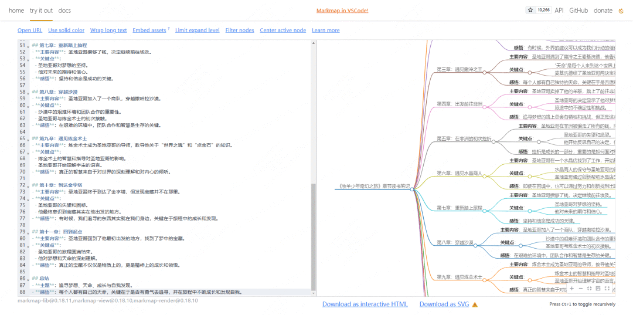Switch theme using the moon icon
The width and height of the screenshot is (633, 315).
[x=621, y=11]
